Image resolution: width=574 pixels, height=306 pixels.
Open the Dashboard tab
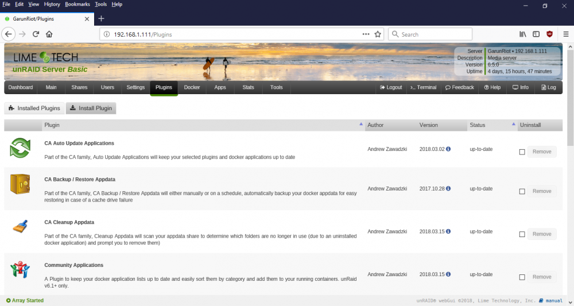[21, 87]
